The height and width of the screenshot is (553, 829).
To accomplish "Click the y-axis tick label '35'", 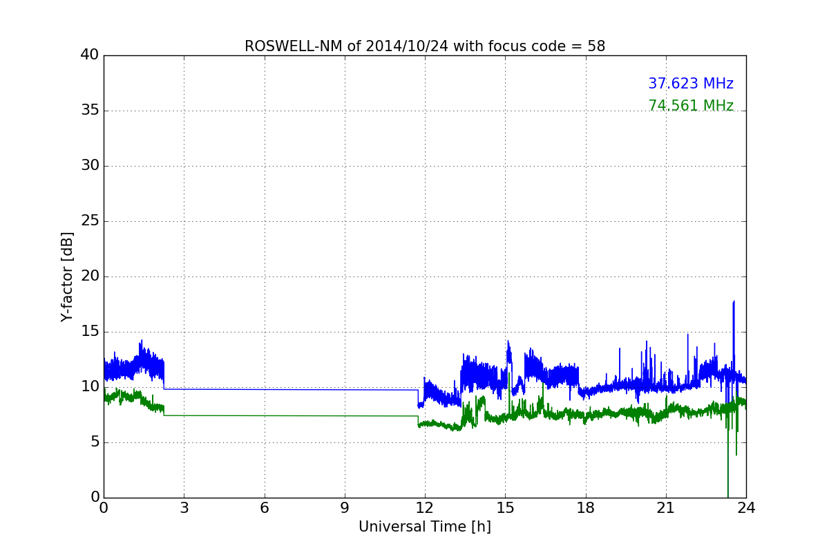I will click(x=90, y=111).
